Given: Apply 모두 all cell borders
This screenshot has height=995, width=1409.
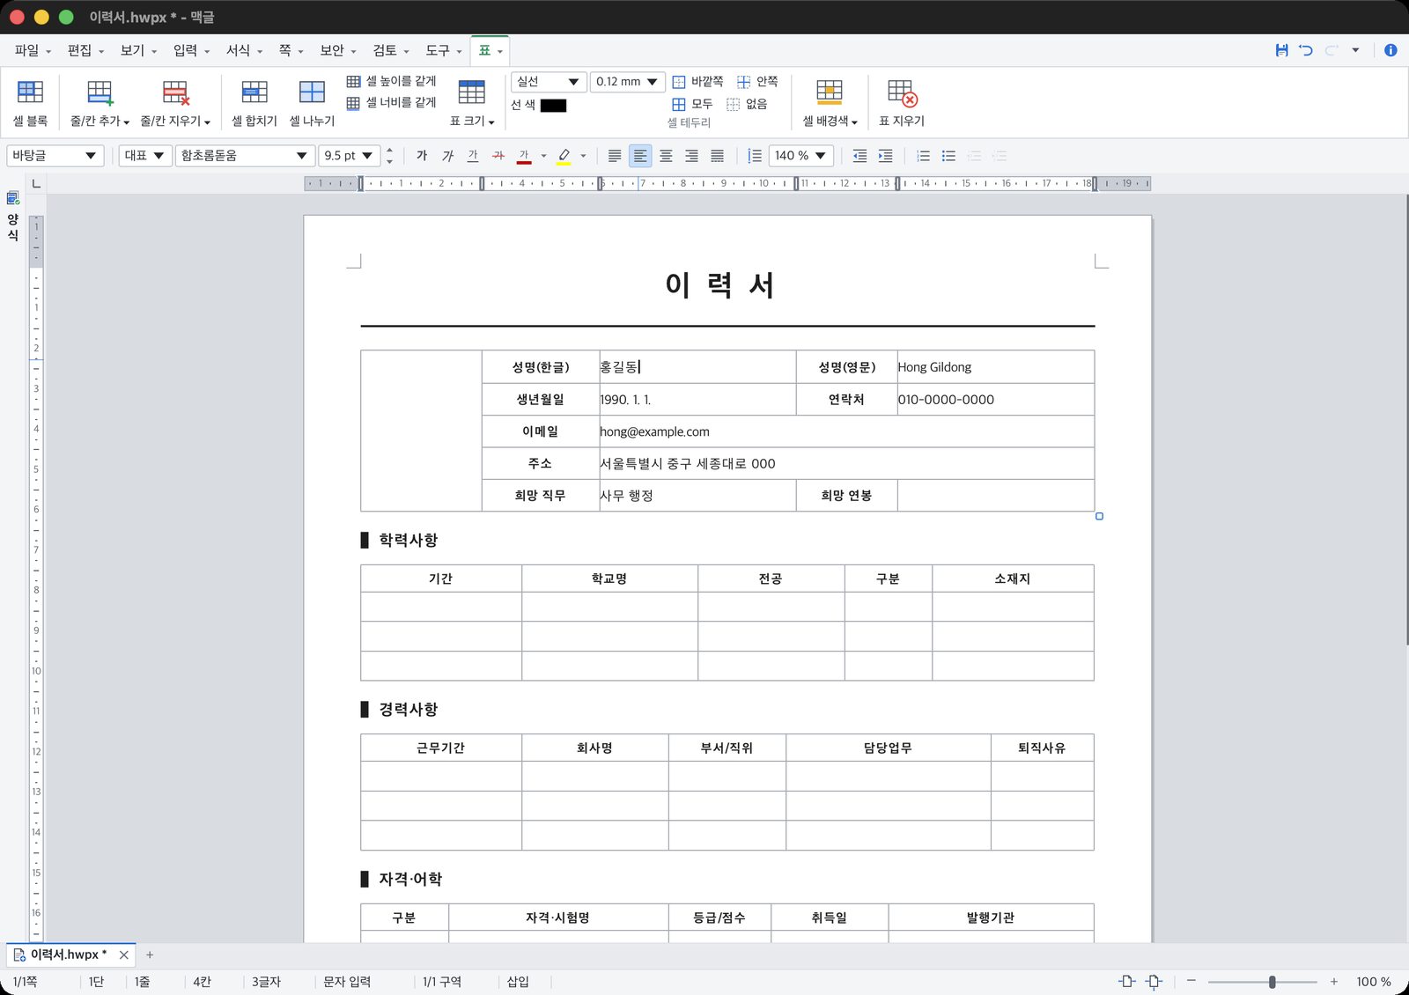Looking at the screenshot, I should coord(692,104).
